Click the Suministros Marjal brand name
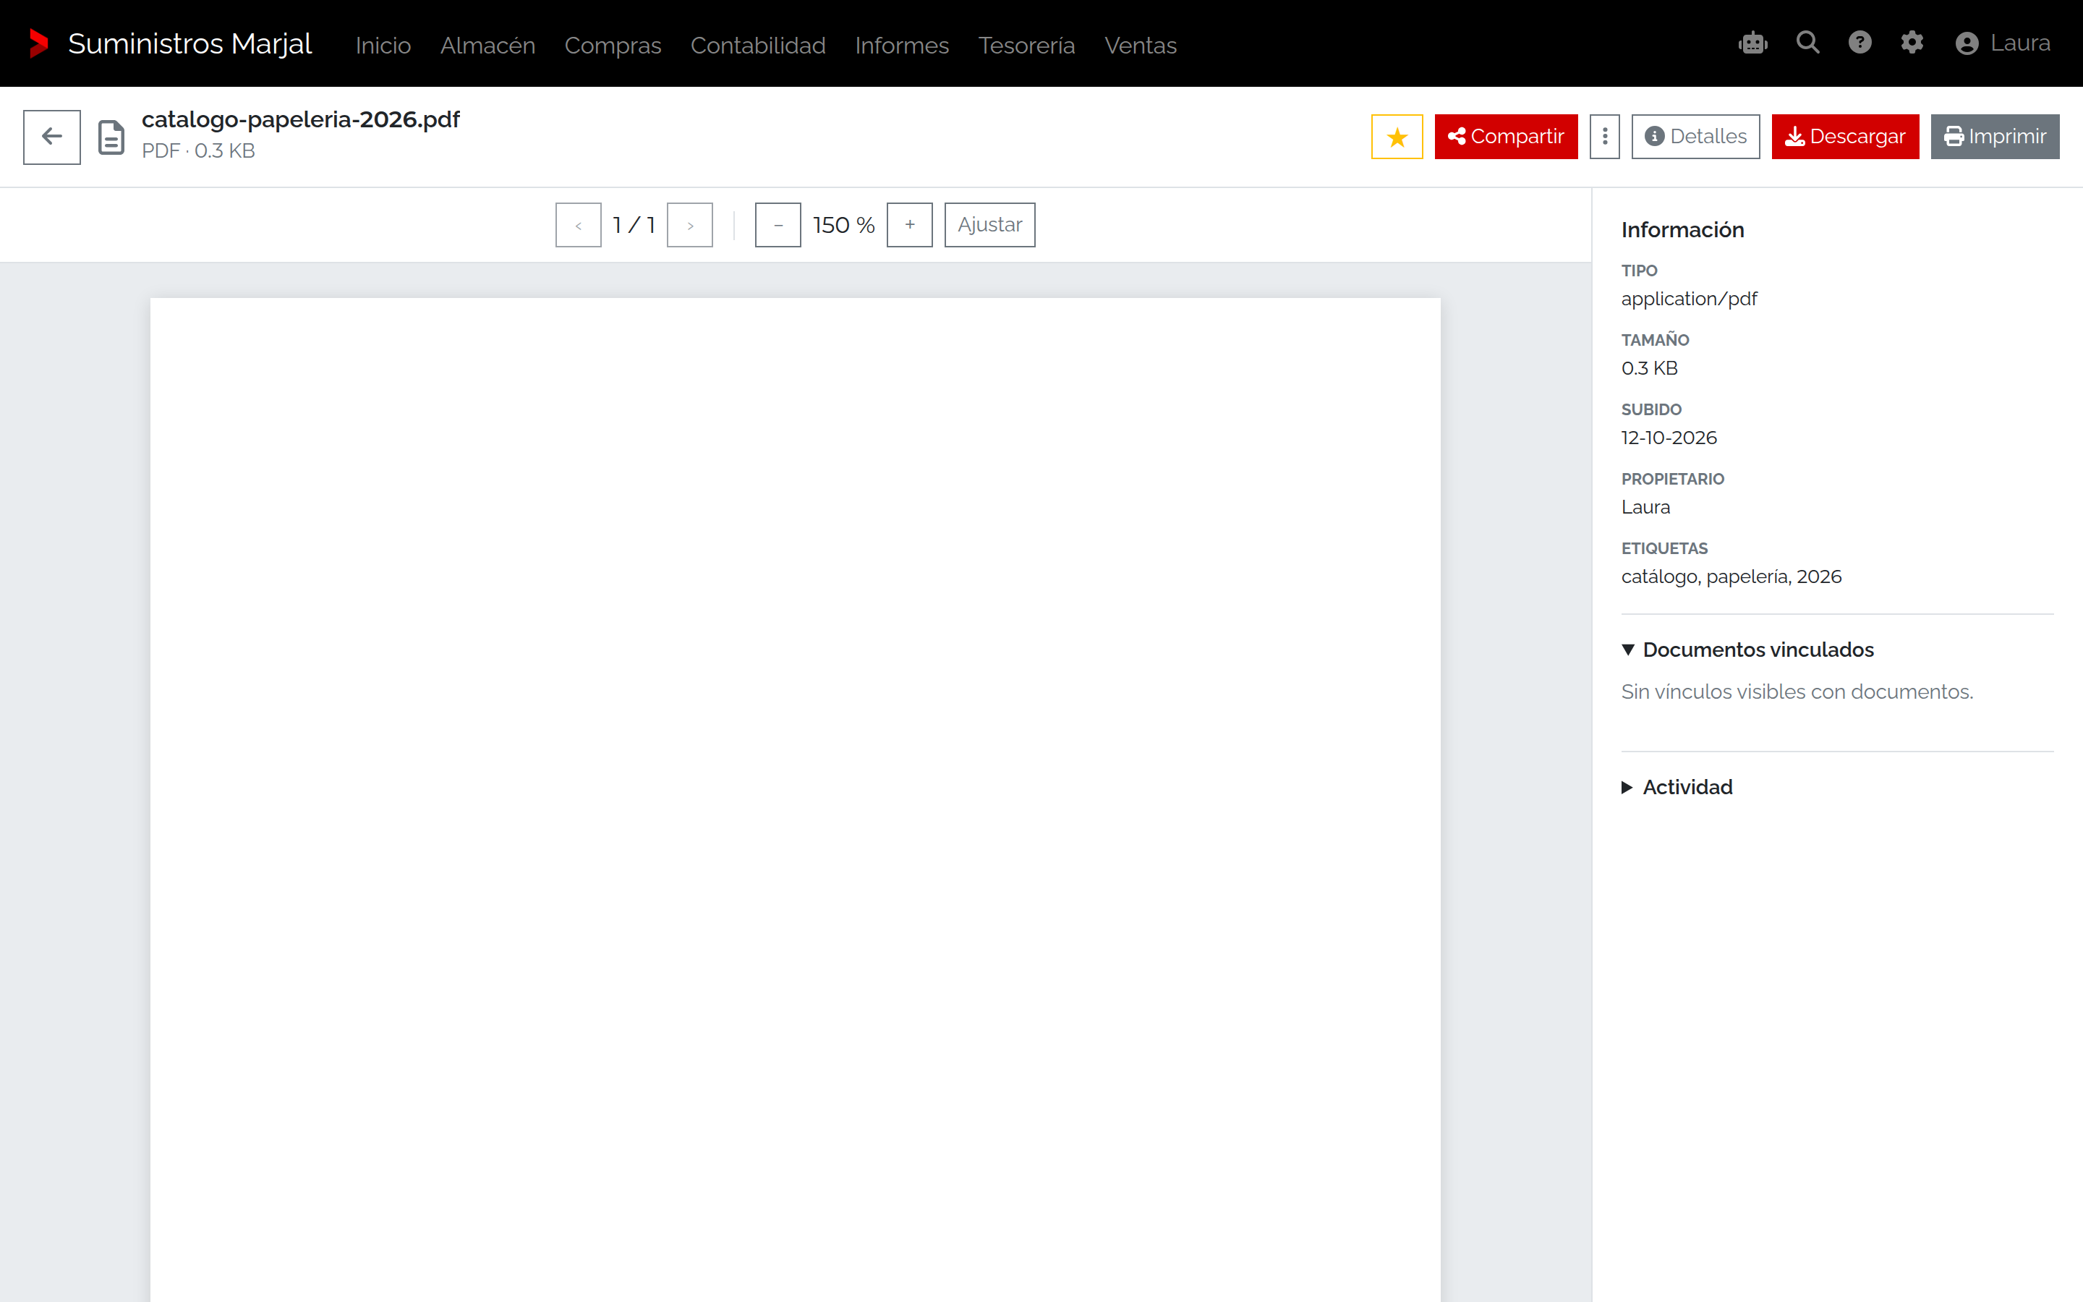The image size is (2083, 1302). tap(189, 43)
